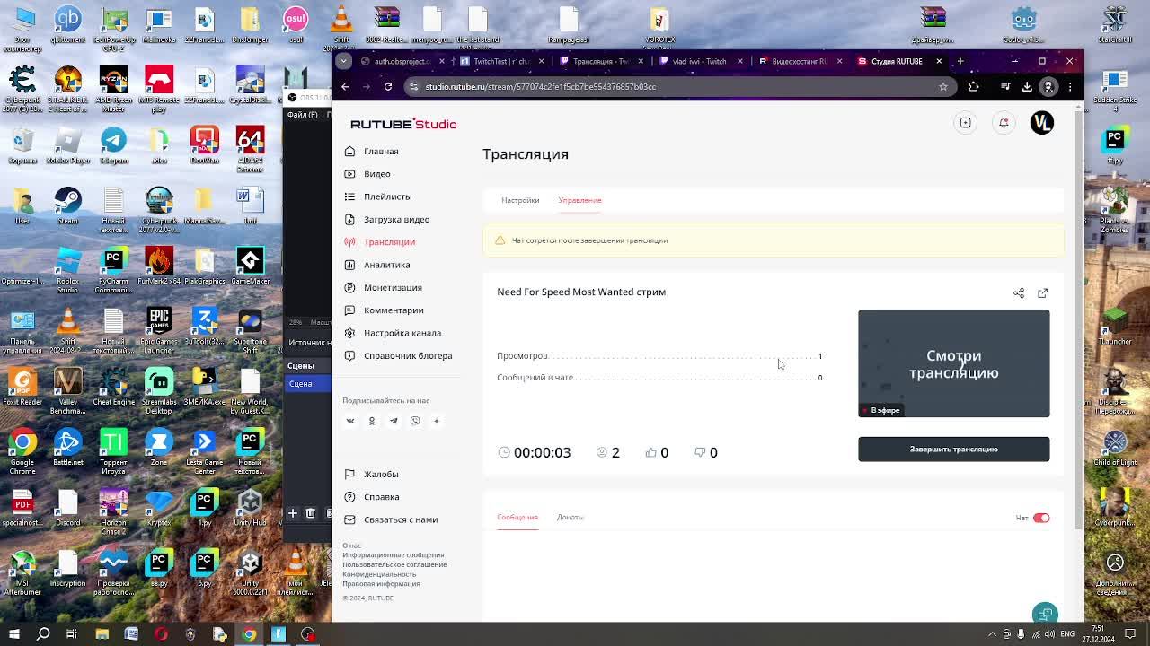Show hidden system tray icons
Image resolution: width=1150 pixels, height=646 pixels.
click(992, 634)
